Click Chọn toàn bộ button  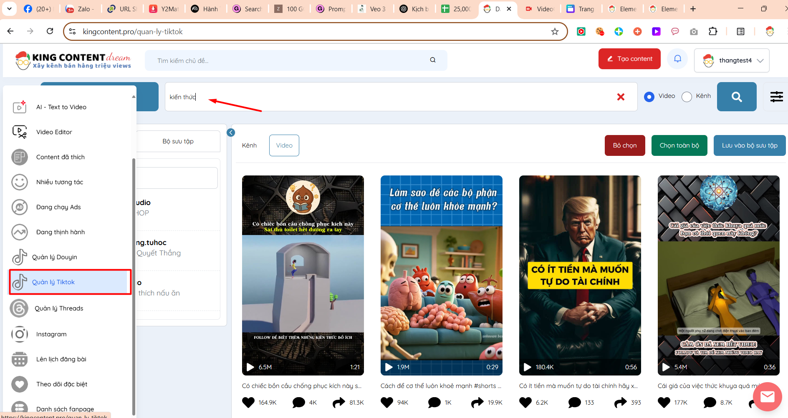679,145
